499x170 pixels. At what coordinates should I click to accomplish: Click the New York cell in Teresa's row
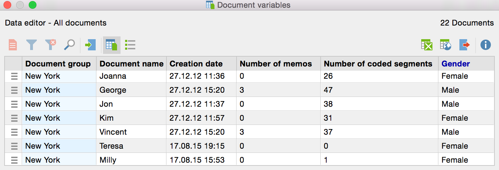[59, 146]
